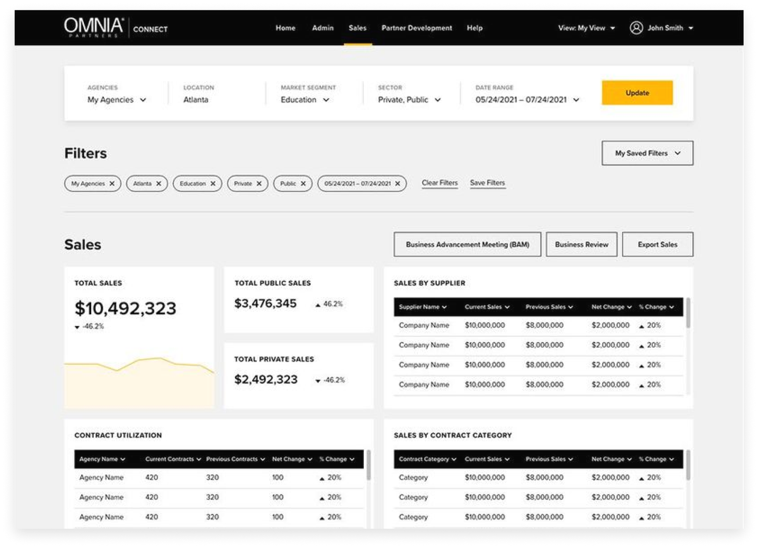Sort by Supplier Name column

point(423,307)
